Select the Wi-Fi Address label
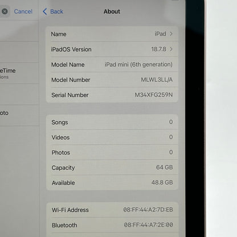This screenshot has height=237, width=237. 70,210
